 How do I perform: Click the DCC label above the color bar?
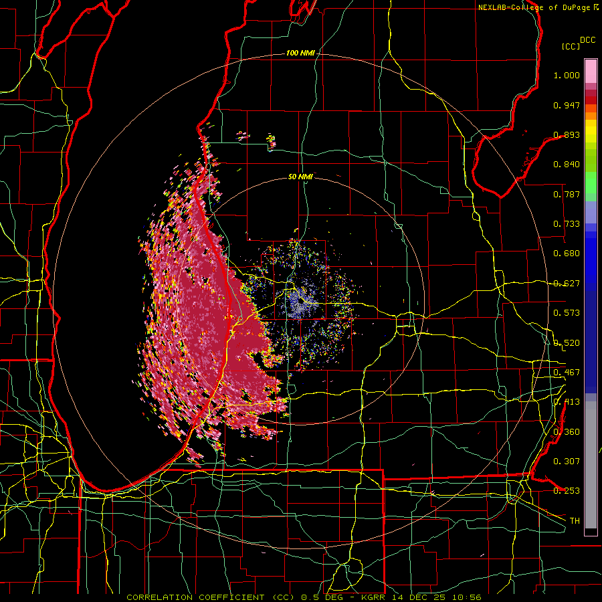click(587, 40)
